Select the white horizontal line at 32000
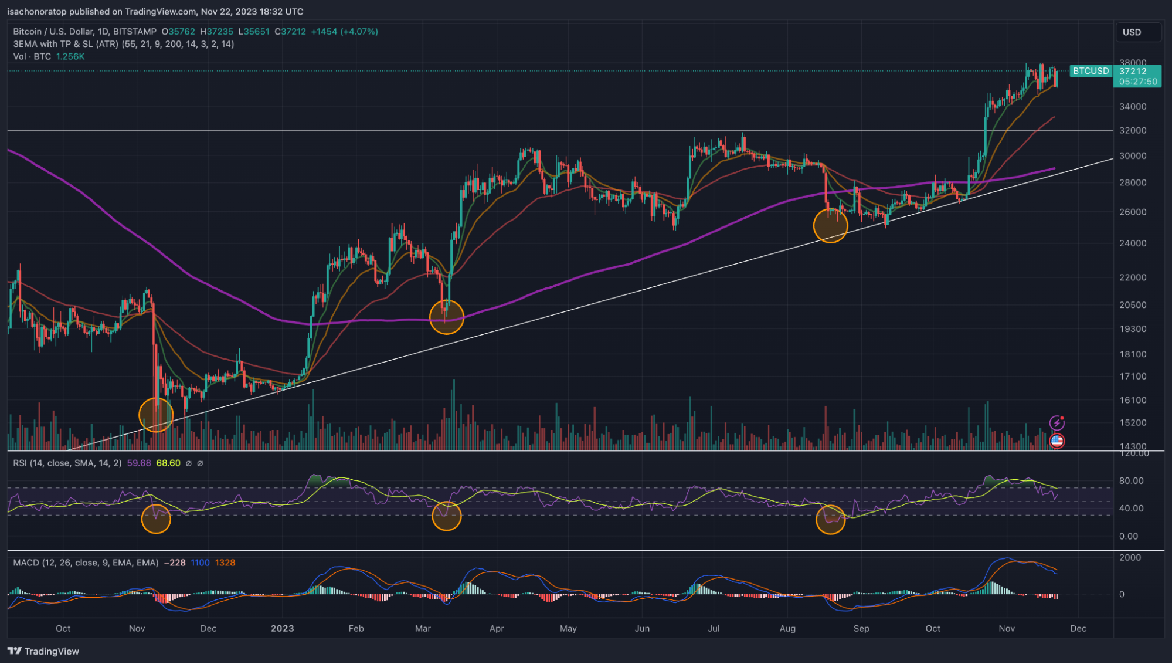Viewport: 1172px width, 664px height. coord(560,130)
